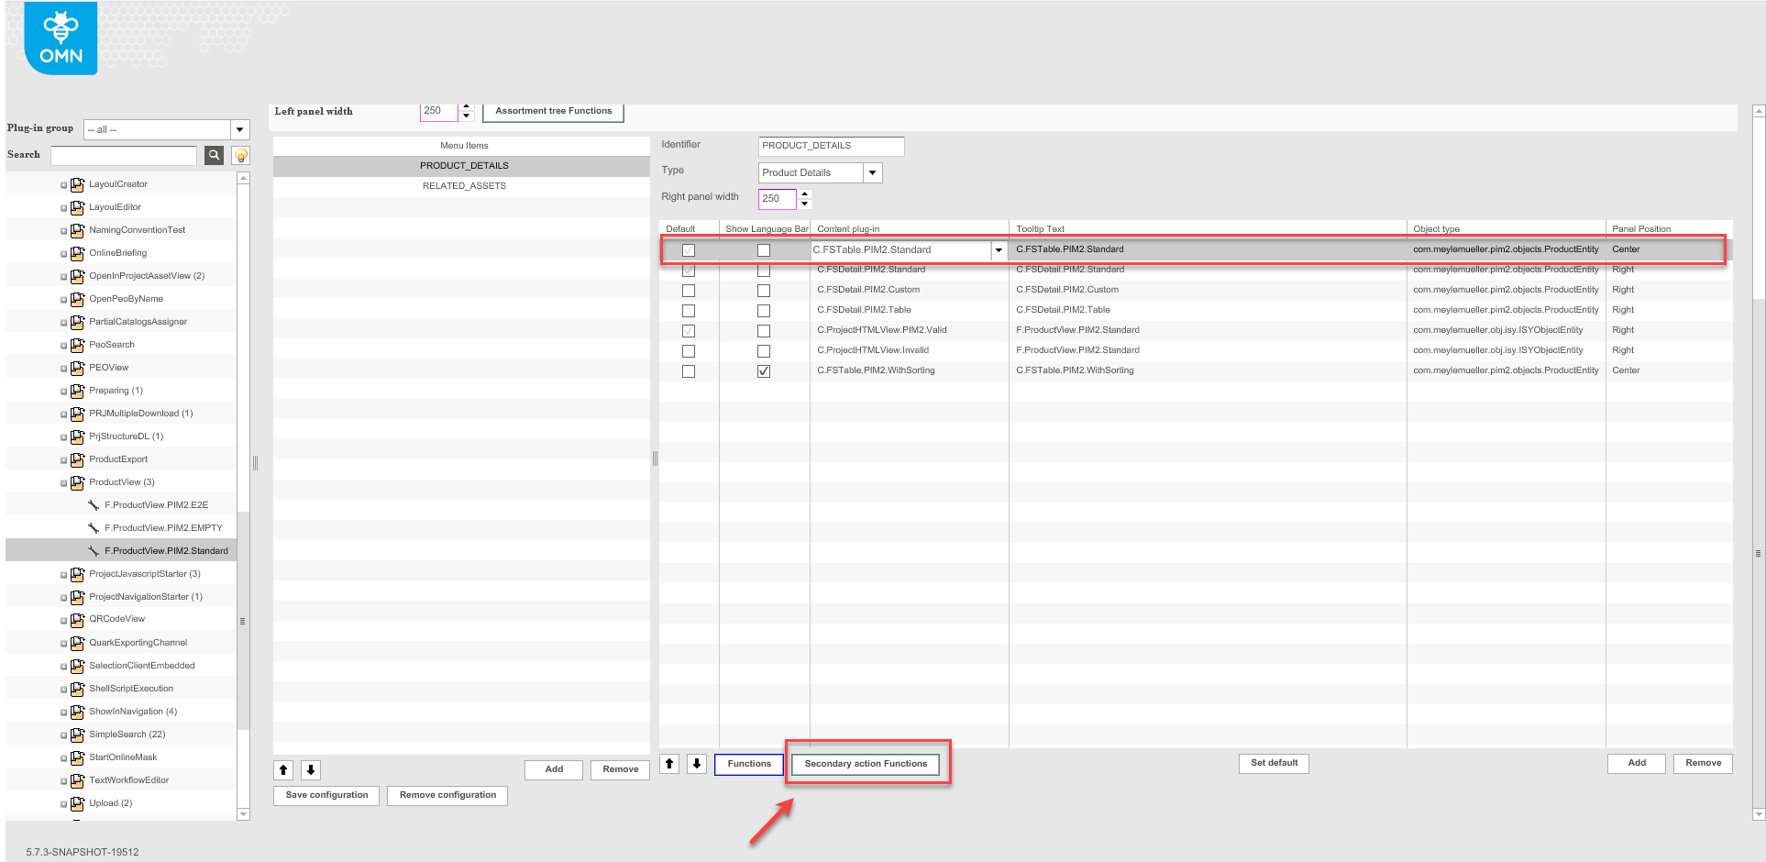Viewport: 1766px width, 862px height.
Task: Click the up arrow icon in the right panel toolbar
Action: [x=669, y=763]
